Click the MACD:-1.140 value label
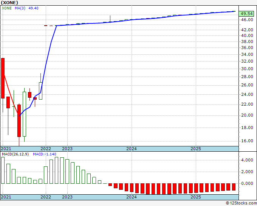 (x=45, y=154)
